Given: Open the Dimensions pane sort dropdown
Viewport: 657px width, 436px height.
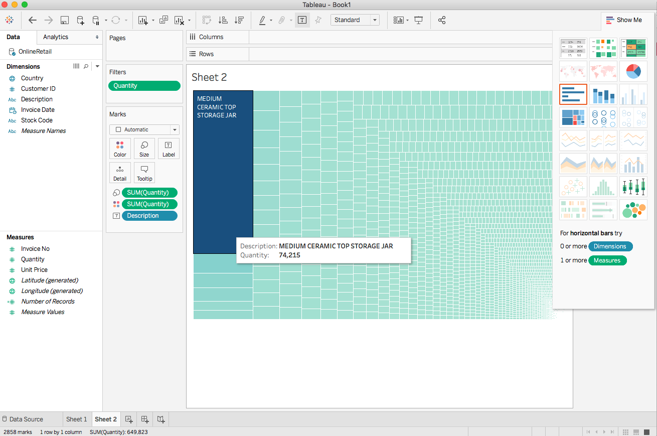Looking at the screenshot, I should (97, 66).
